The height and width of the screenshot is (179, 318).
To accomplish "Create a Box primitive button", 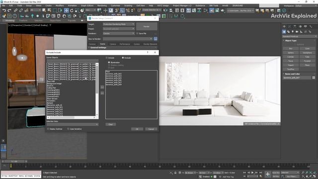I will pyautogui.click(x=291, y=49).
